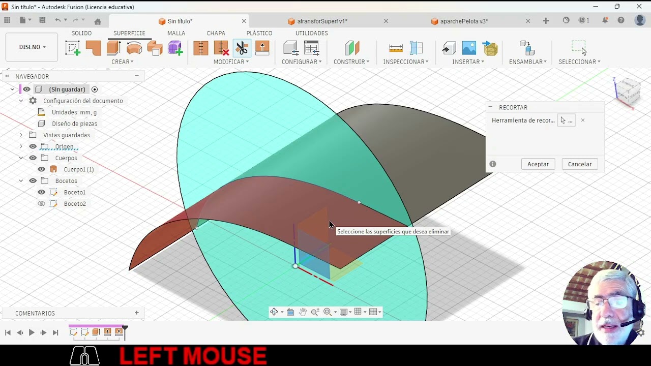Screen dimensions: 651x366
Task: Open the Change Parameters tool
Action: point(291,48)
